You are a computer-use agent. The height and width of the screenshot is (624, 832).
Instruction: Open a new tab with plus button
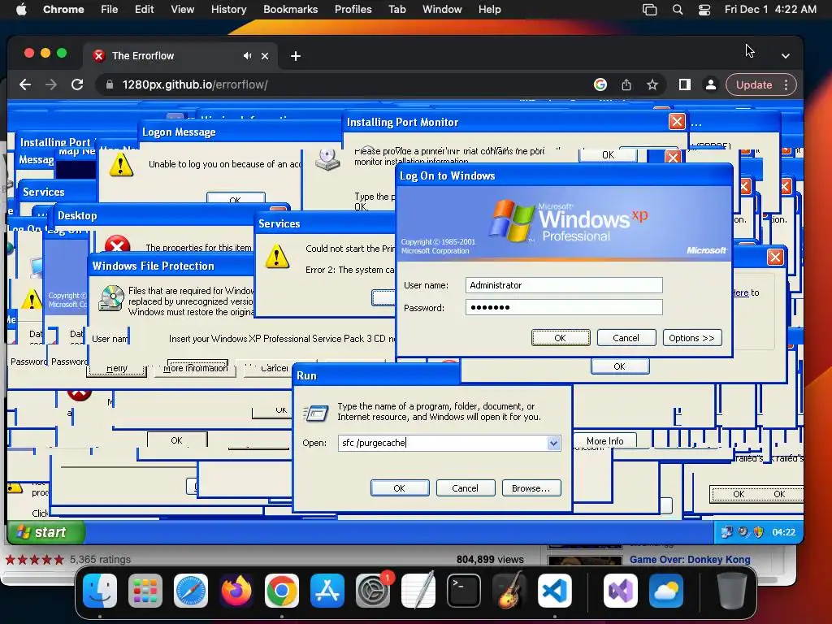[296, 56]
